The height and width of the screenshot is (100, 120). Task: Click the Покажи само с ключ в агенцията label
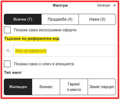(x=44, y=64)
